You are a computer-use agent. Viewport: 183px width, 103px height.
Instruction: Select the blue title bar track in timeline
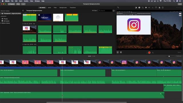[x=91, y=68]
